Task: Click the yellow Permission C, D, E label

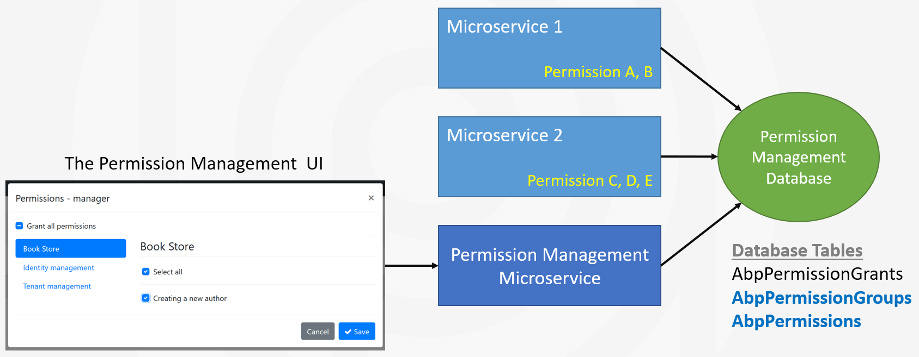Action: [589, 180]
